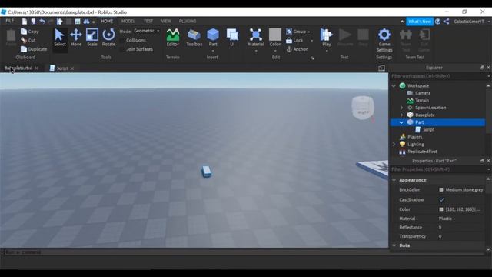492x277 pixels.
Task: Close the Baseplate.rbxl tab
Action: tap(37, 68)
